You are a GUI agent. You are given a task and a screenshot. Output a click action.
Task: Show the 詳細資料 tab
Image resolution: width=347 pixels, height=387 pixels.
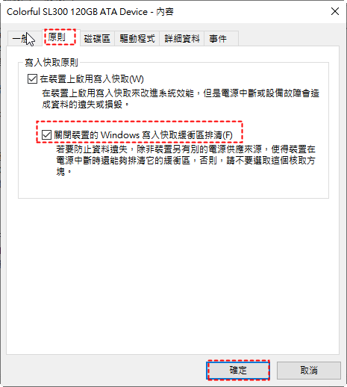tap(182, 39)
